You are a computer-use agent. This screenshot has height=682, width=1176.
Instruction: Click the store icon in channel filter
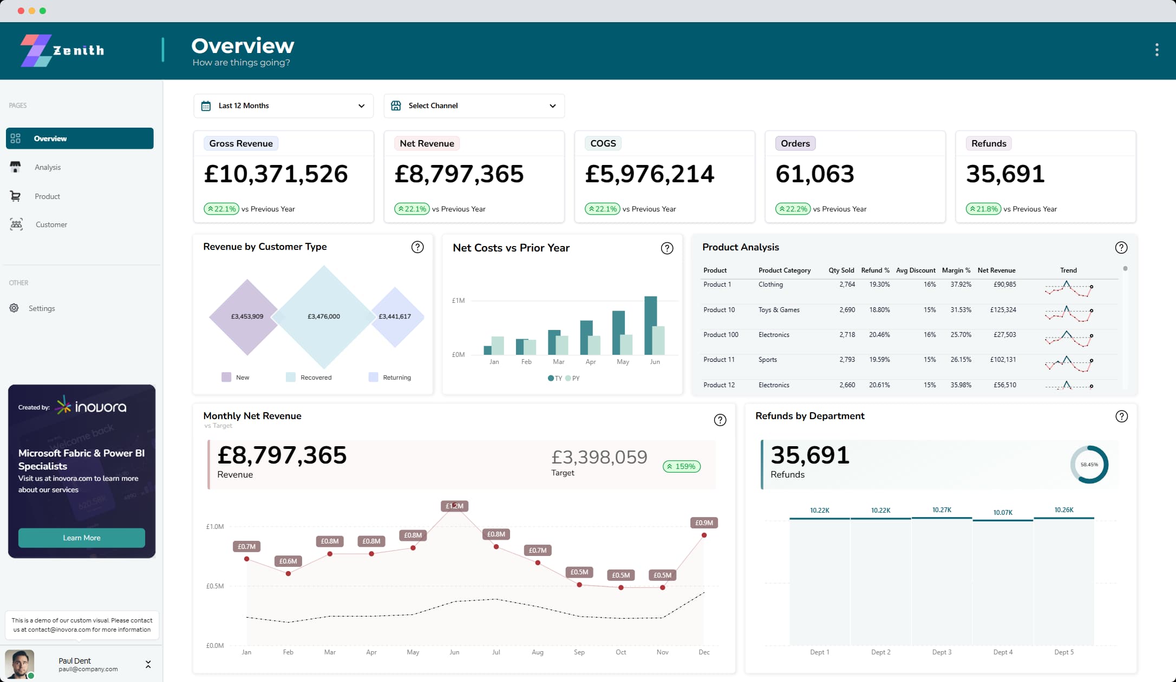click(x=396, y=105)
